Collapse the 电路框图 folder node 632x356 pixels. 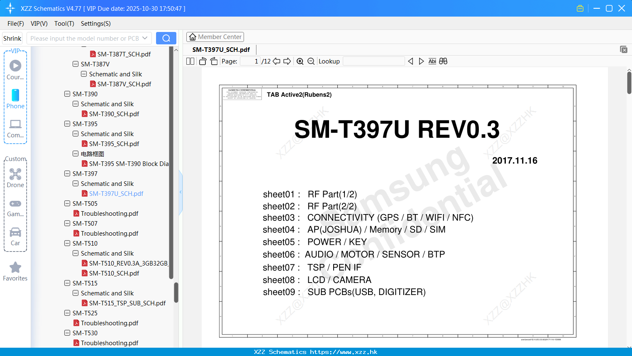pos(76,154)
